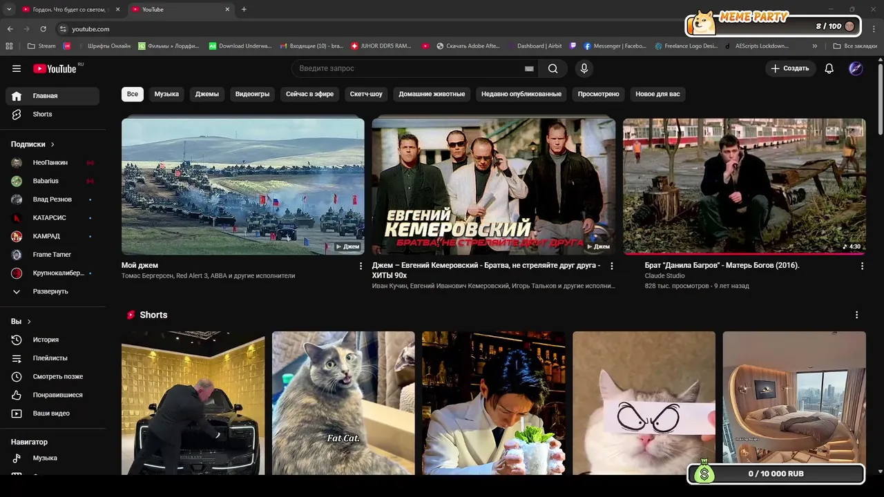The width and height of the screenshot is (884, 497).
Task: Open the Все закладки folder
Action: coord(855,46)
